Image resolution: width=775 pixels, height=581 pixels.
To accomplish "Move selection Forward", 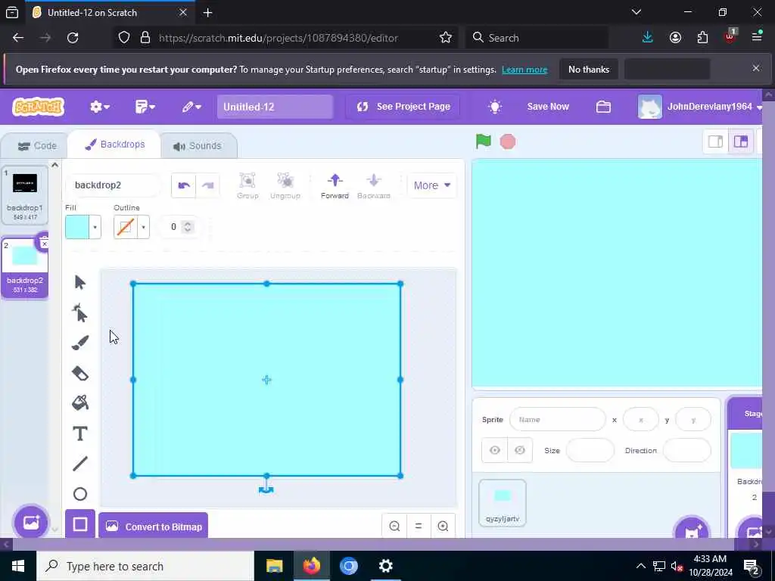I will tap(335, 186).
